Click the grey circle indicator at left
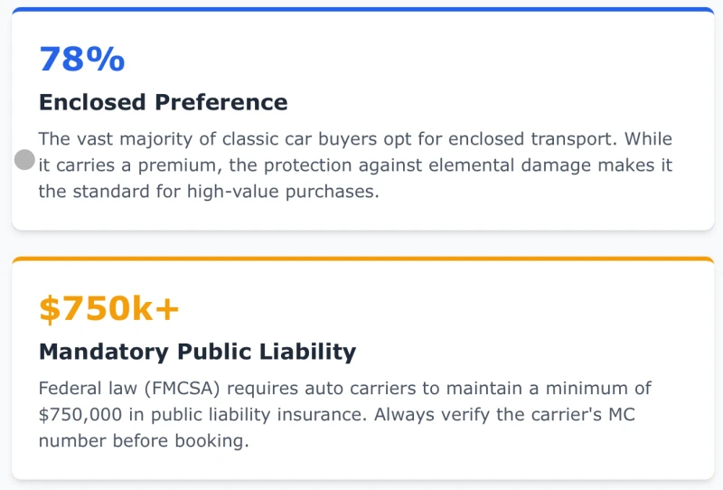 pyautogui.click(x=25, y=161)
